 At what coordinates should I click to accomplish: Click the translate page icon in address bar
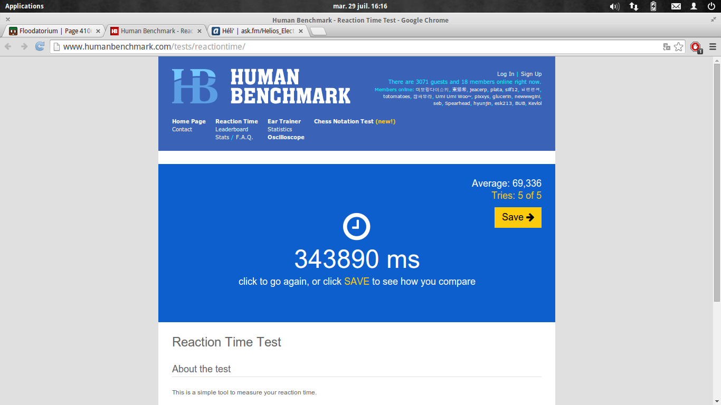pos(667,47)
